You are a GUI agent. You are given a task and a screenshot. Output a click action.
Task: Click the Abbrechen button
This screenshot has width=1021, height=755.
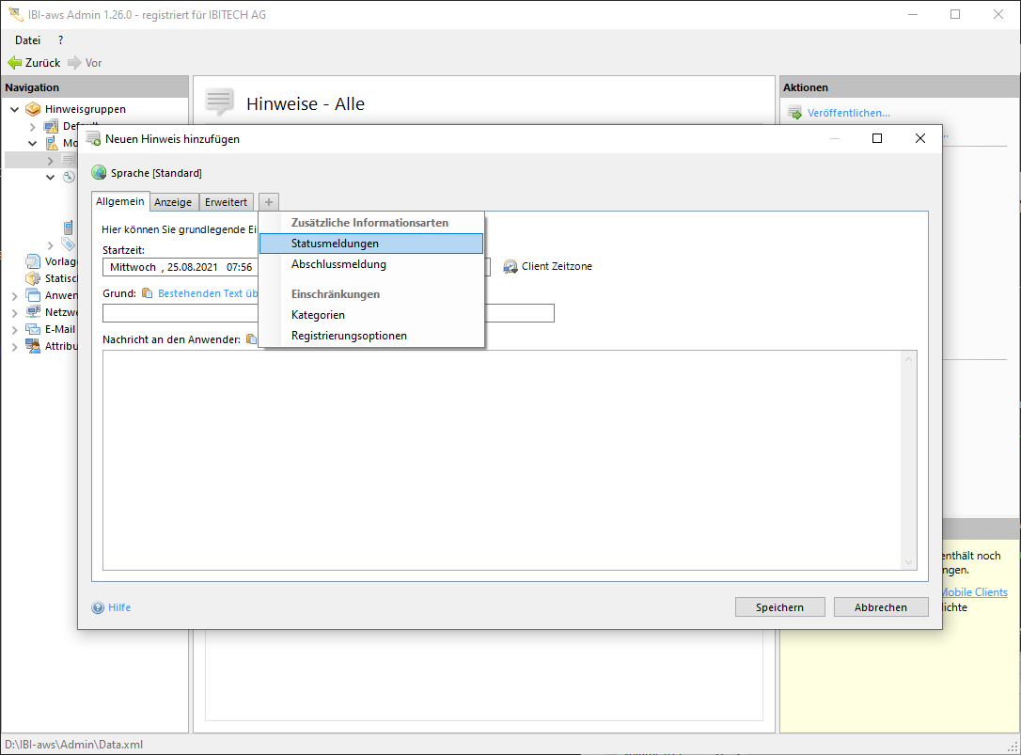[880, 607]
